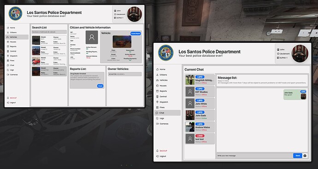Click the SCHAFTER entry under Owner Vehicles
The height and width of the screenshot is (169, 318).
(x=124, y=74)
